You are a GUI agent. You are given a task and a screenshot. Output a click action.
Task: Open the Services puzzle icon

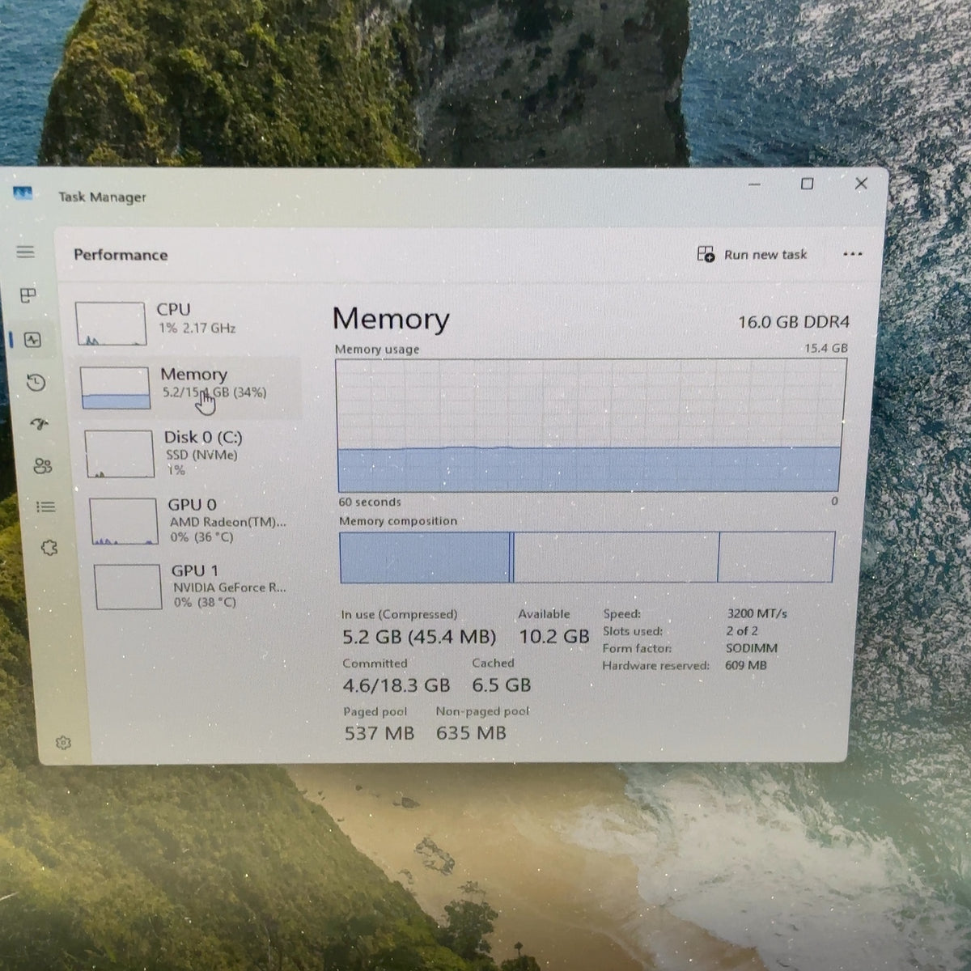click(x=49, y=548)
